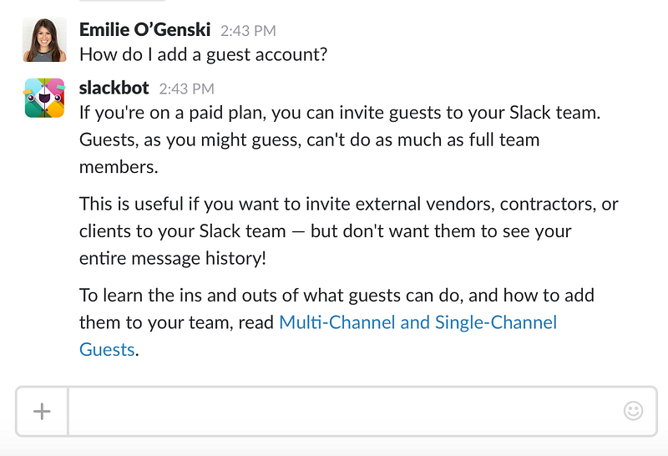Open the slackbot avatar icon

click(x=44, y=98)
